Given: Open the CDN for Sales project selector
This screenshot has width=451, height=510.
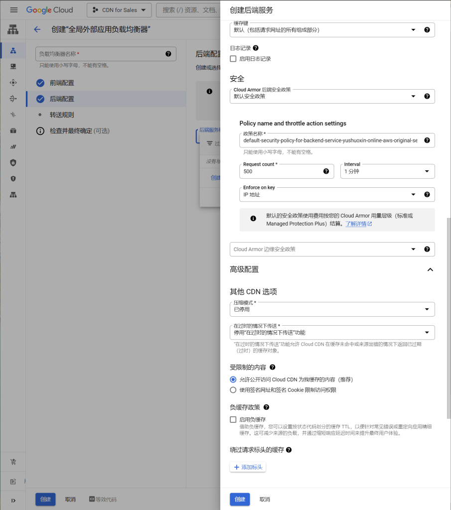Looking at the screenshot, I should click(119, 10).
